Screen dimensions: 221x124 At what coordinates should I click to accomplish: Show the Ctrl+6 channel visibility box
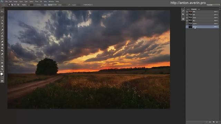coord(187,24)
